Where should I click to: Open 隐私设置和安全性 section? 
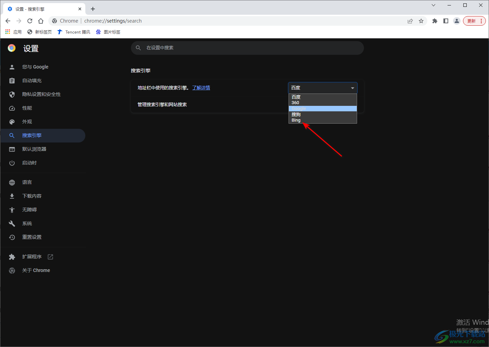[43, 94]
